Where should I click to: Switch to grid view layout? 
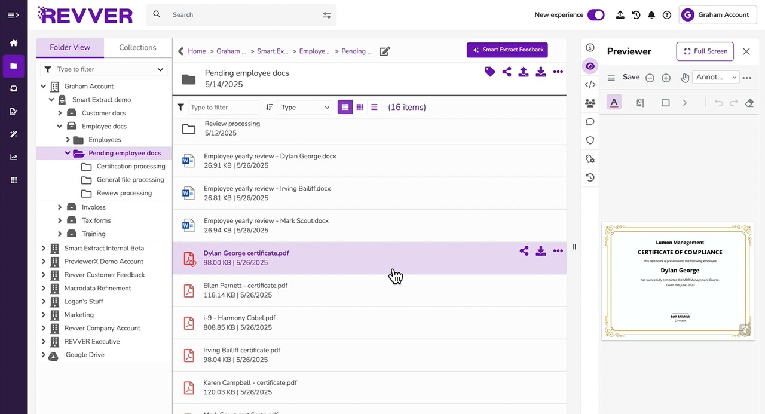click(x=360, y=107)
